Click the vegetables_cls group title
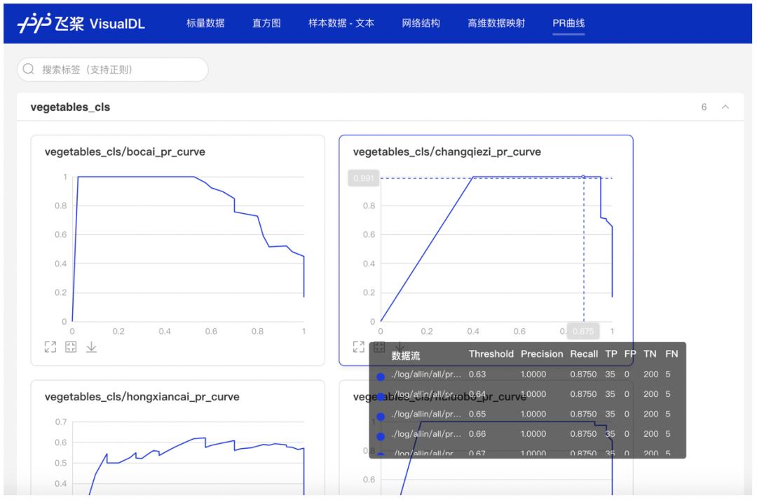 [x=70, y=107]
